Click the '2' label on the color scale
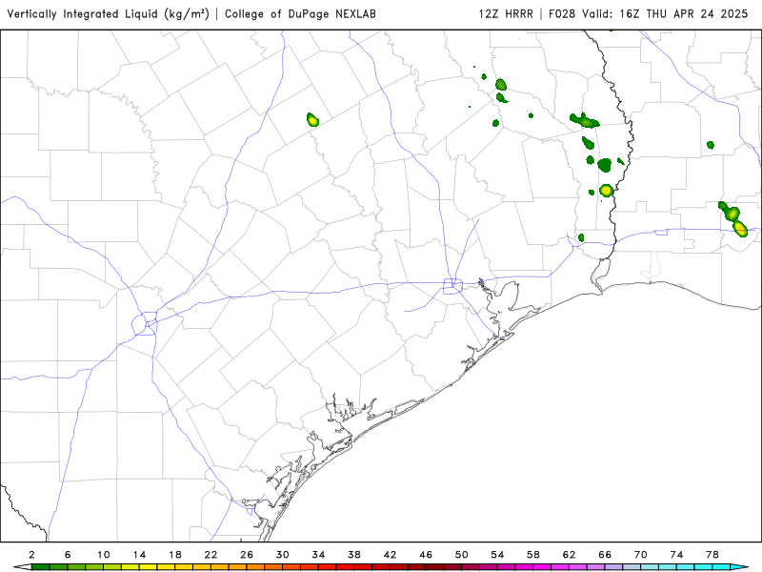 pos(31,555)
